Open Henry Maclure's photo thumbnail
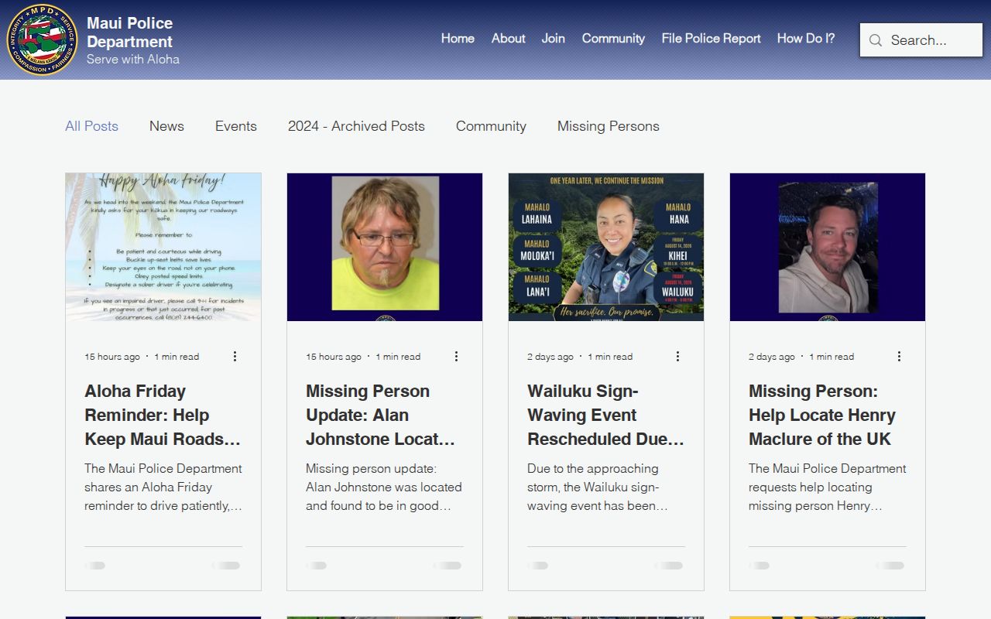This screenshot has height=619, width=991. pos(828,247)
